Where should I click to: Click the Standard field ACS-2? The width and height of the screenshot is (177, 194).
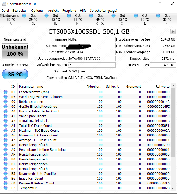pos(122,71)
